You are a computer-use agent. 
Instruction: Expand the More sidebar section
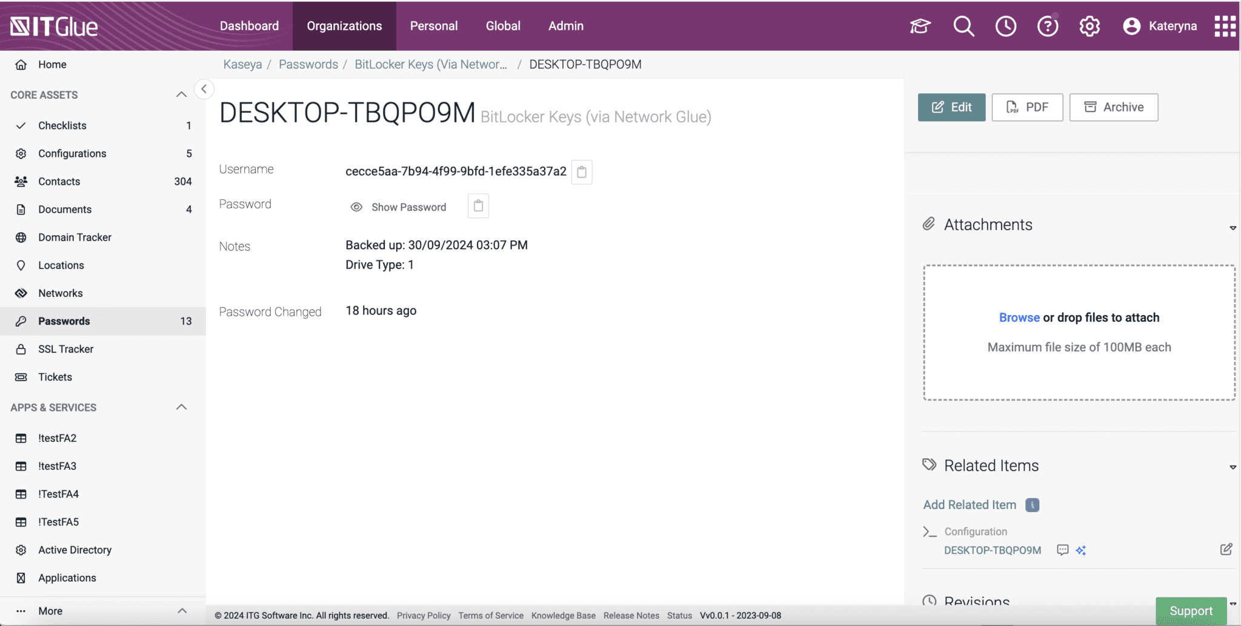[x=181, y=610]
